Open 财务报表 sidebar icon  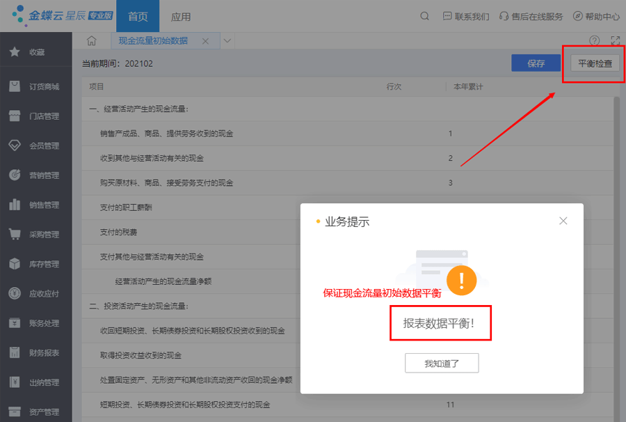coord(15,352)
